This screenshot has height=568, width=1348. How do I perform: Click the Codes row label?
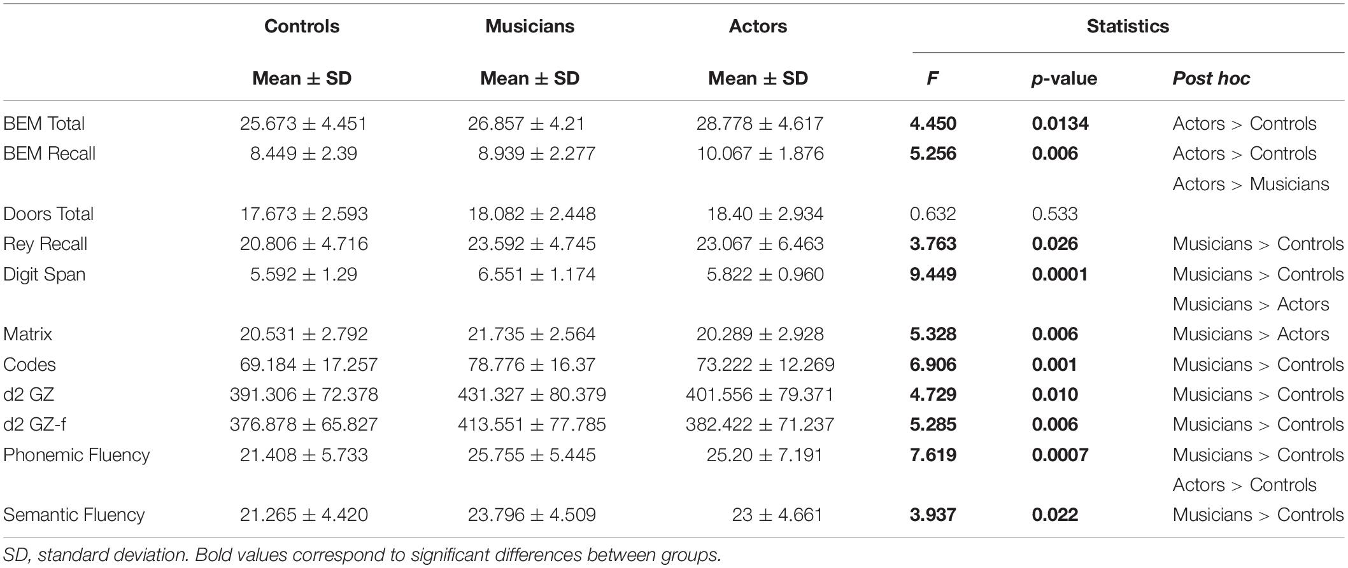tap(29, 364)
